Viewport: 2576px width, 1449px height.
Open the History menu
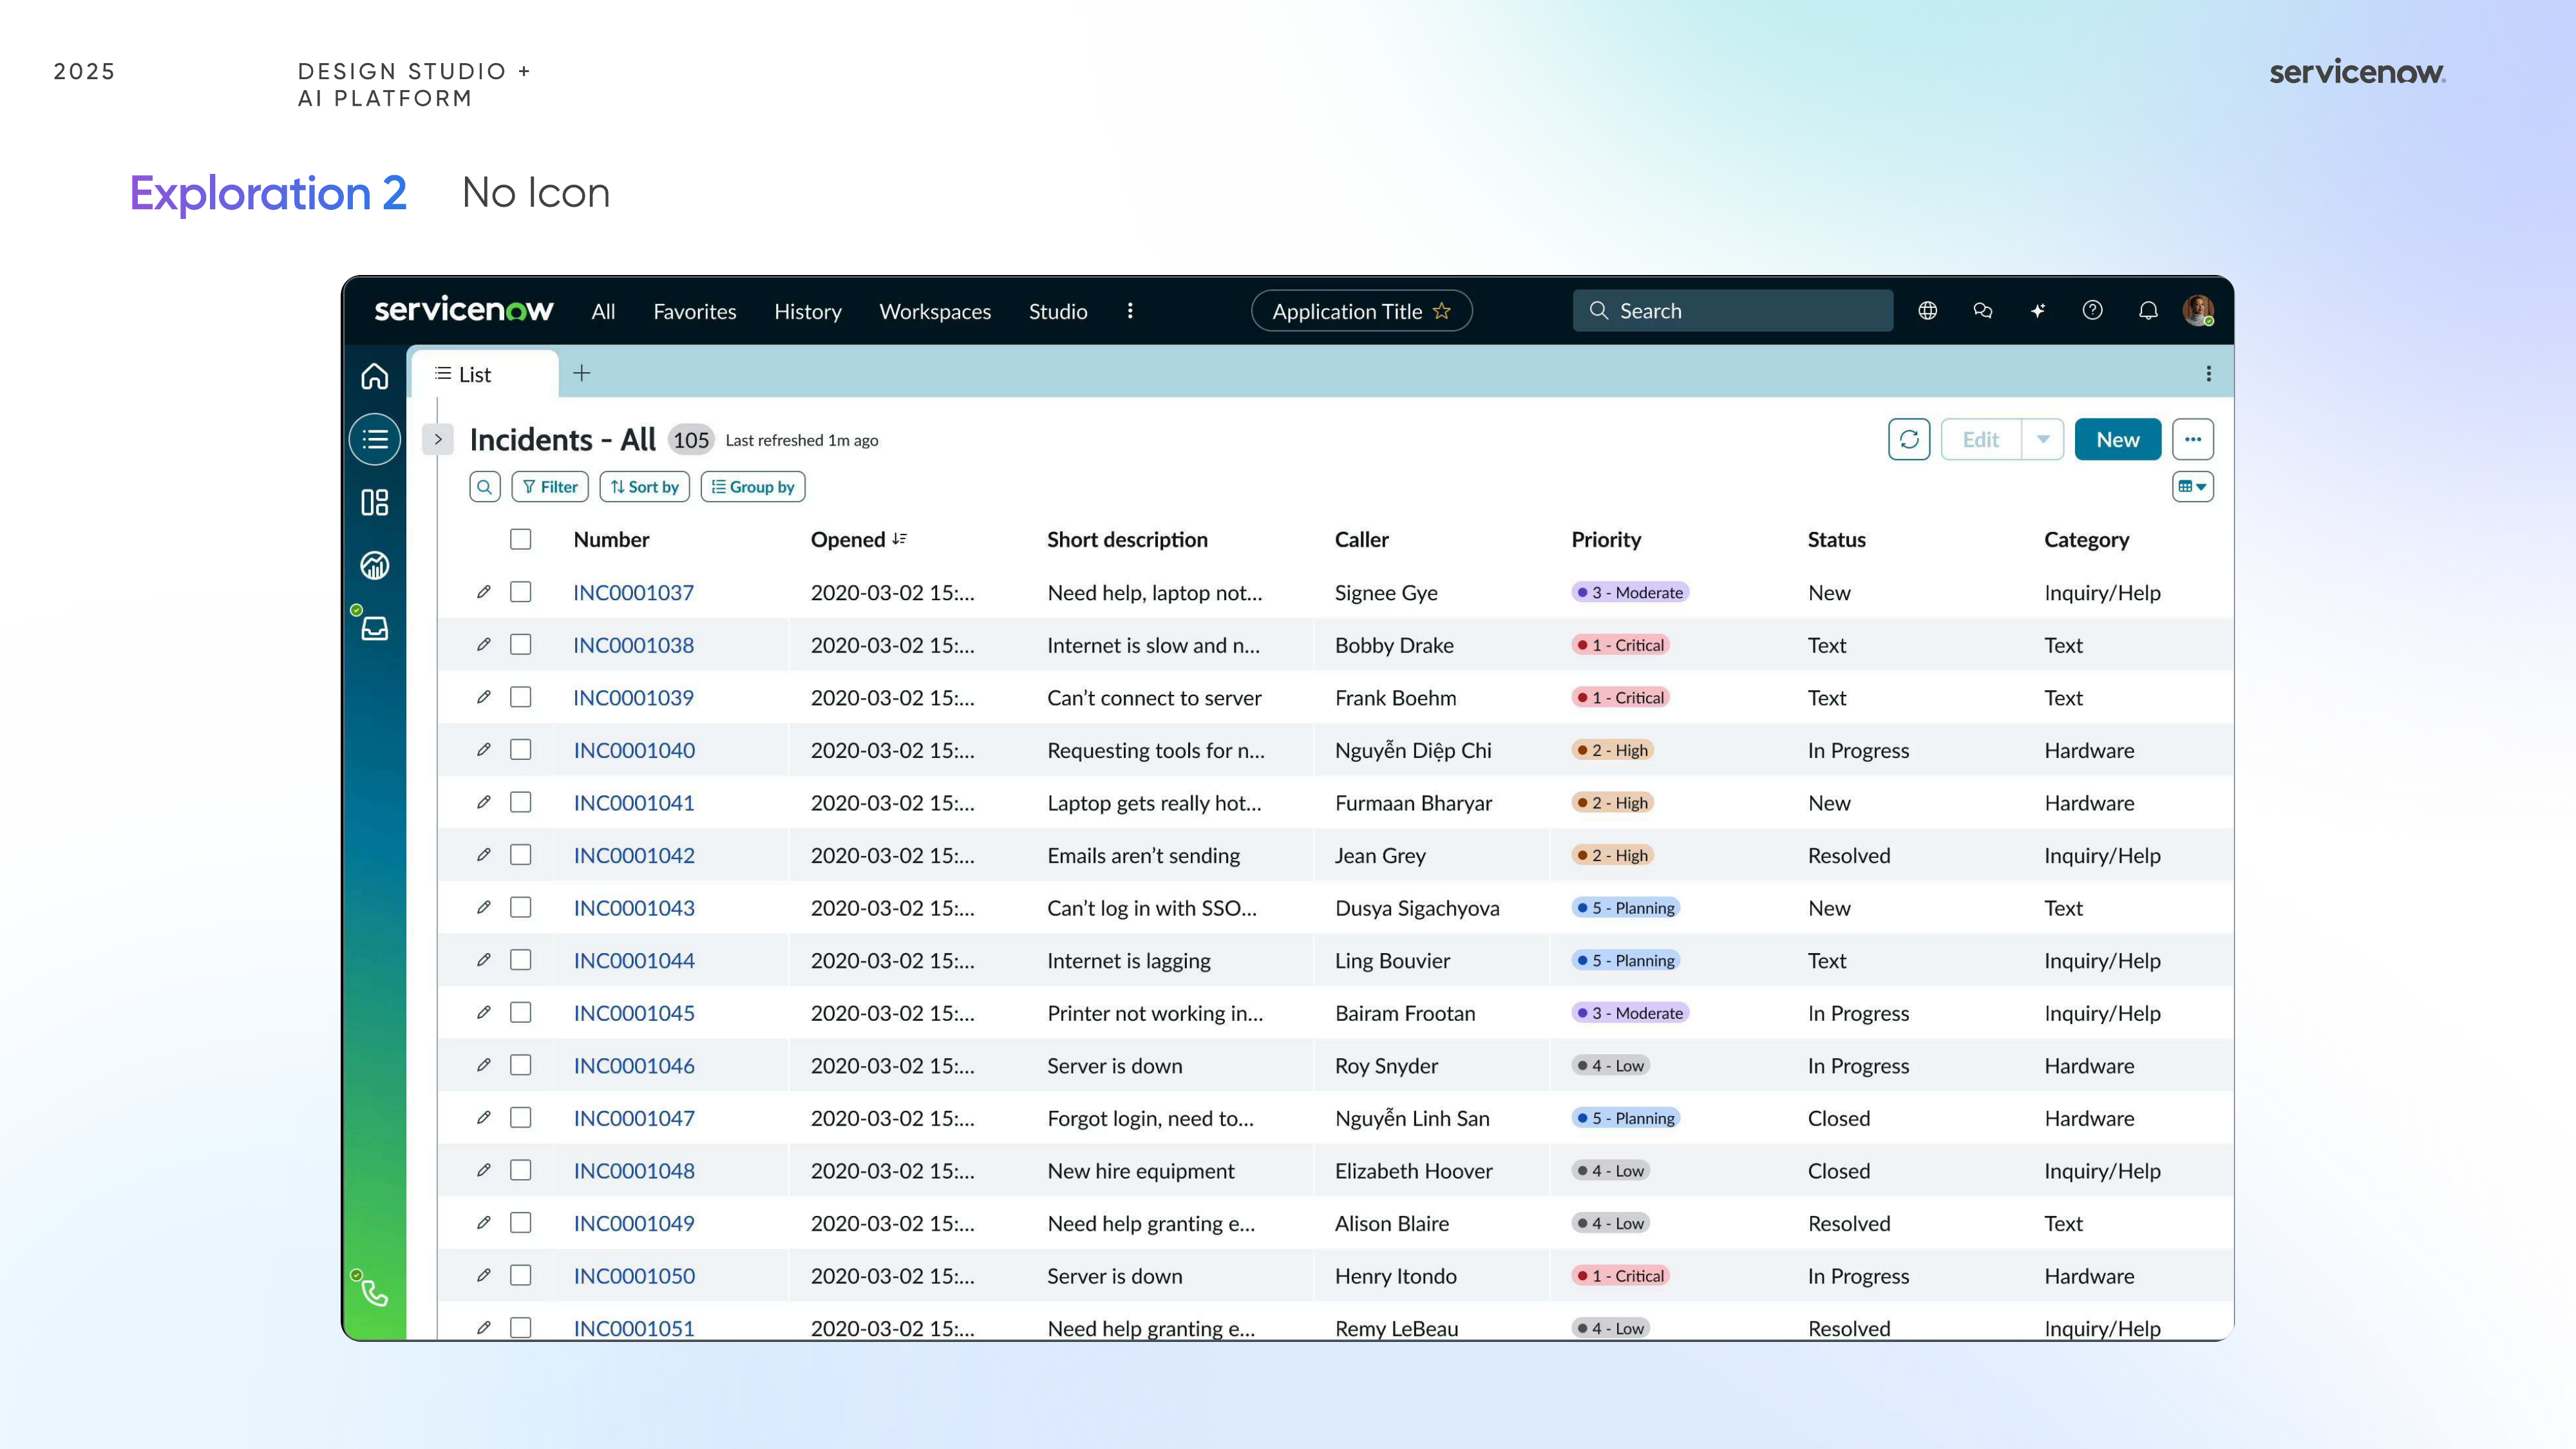(808, 312)
